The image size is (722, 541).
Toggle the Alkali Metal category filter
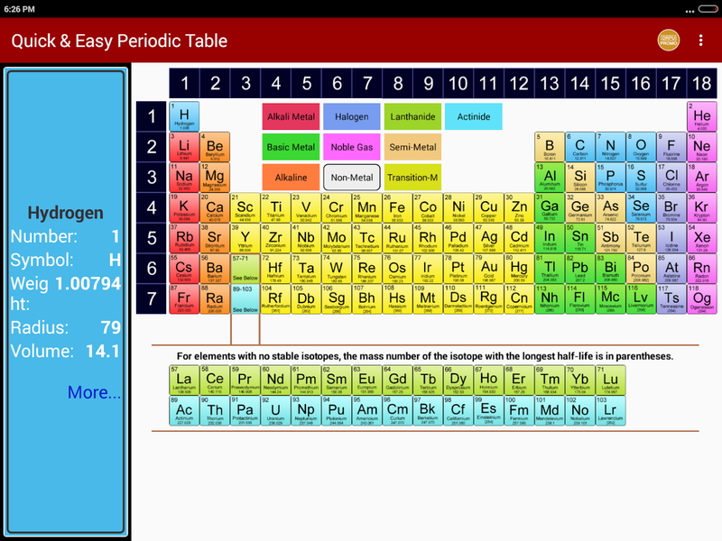(x=291, y=116)
